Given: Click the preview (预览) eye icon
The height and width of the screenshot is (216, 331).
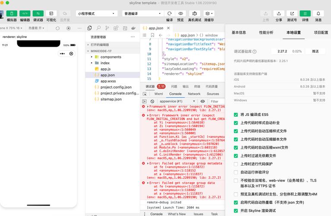Looking at the screenshot, I should pyautogui.click(x=180, y=13).
